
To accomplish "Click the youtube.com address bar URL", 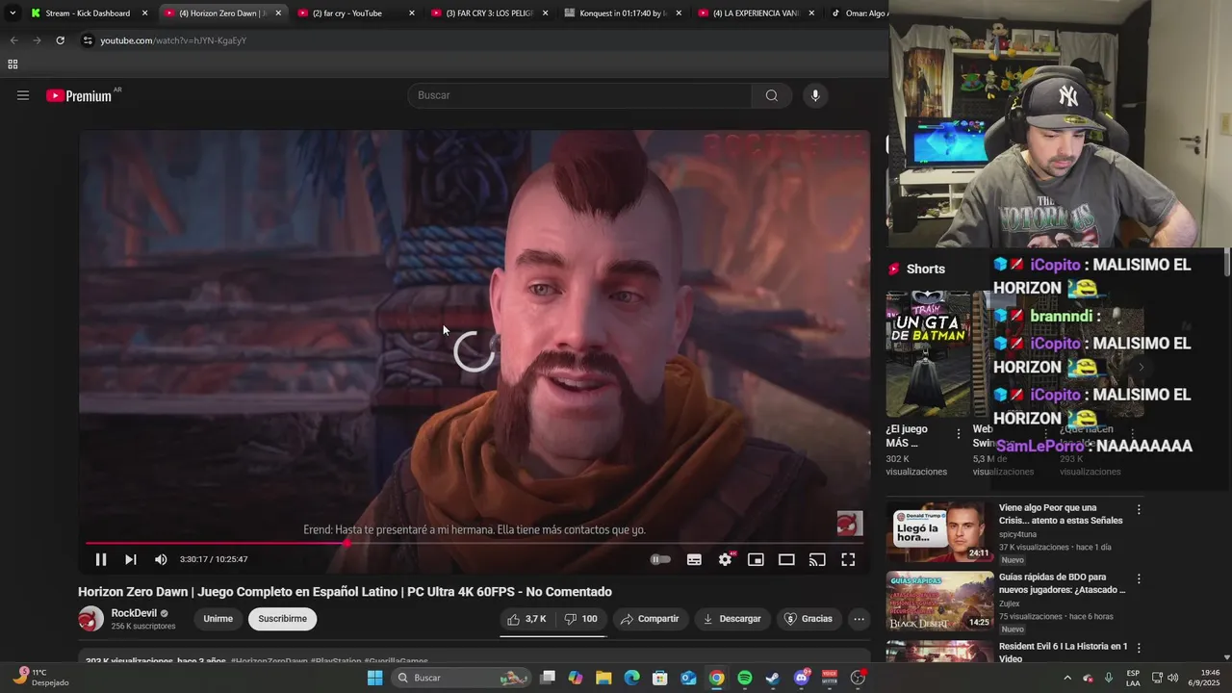I will 173,40.
